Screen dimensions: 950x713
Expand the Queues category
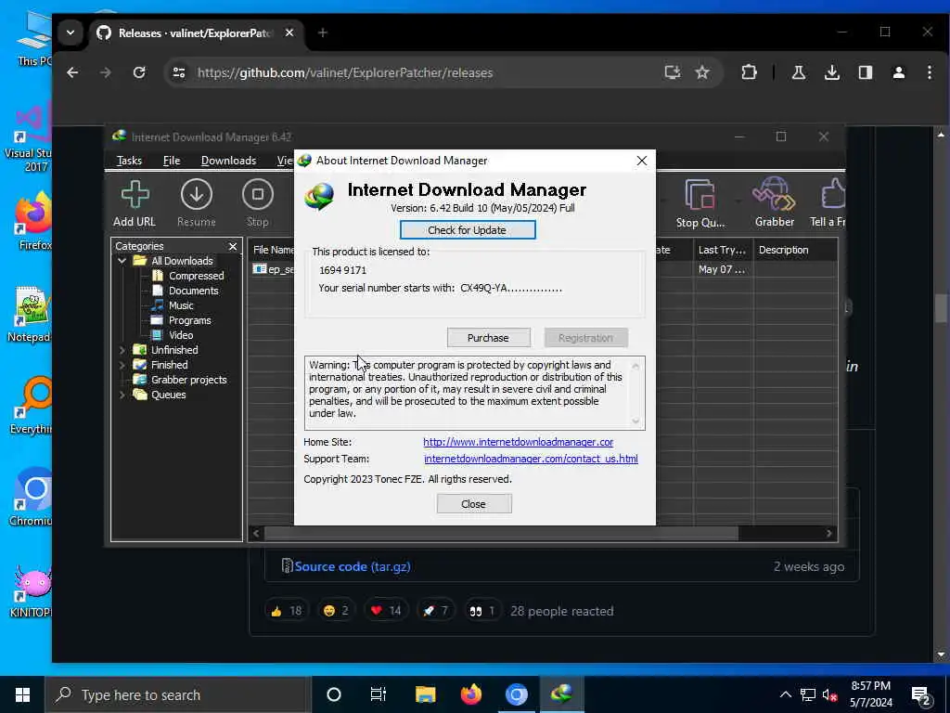pos(122,395)
